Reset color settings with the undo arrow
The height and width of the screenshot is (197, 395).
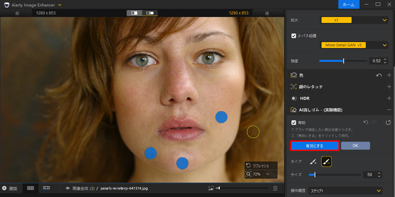(x=379, y=75)
